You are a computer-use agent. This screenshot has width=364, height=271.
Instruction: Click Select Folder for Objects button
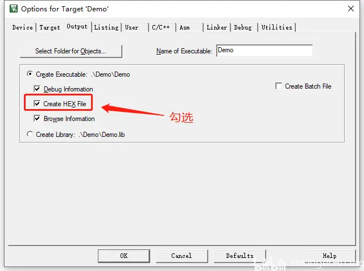pyautogui.click(x=71, y=51)
